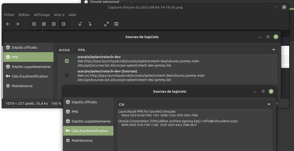This screenshot has height=151, width=294.
Task: Go to next image with forward arrow
Action: click(x=18, y=24)
